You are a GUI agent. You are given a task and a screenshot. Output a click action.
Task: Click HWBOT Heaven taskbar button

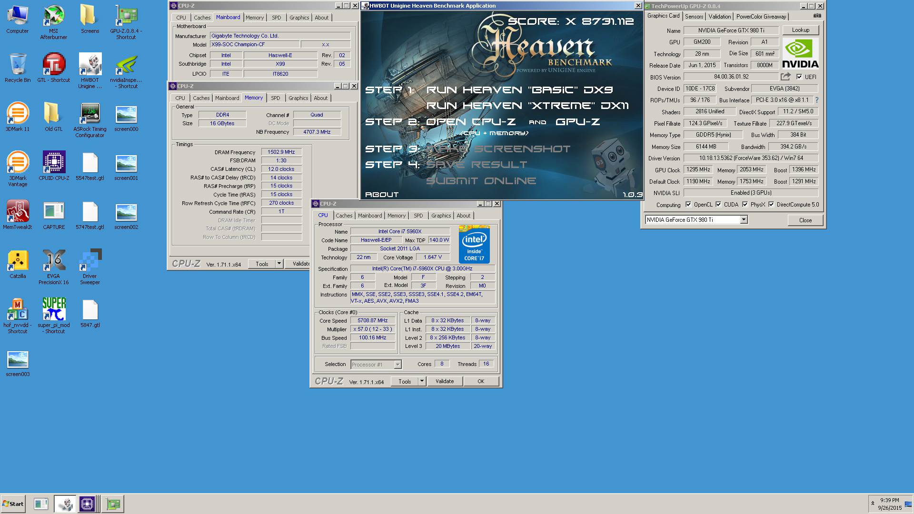pos(65,504)
